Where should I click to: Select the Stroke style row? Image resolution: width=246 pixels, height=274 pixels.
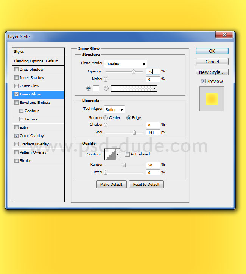pyautogui.click(x=38, y=161)
